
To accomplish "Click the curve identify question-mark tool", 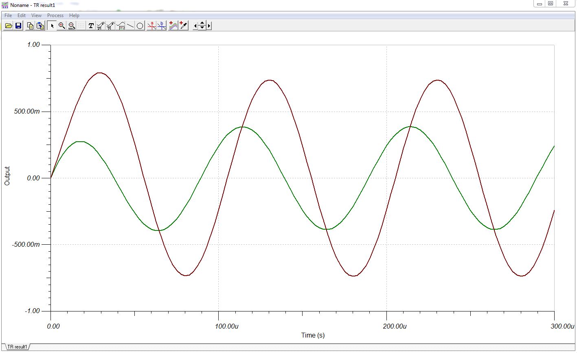I will coord(111,26).
